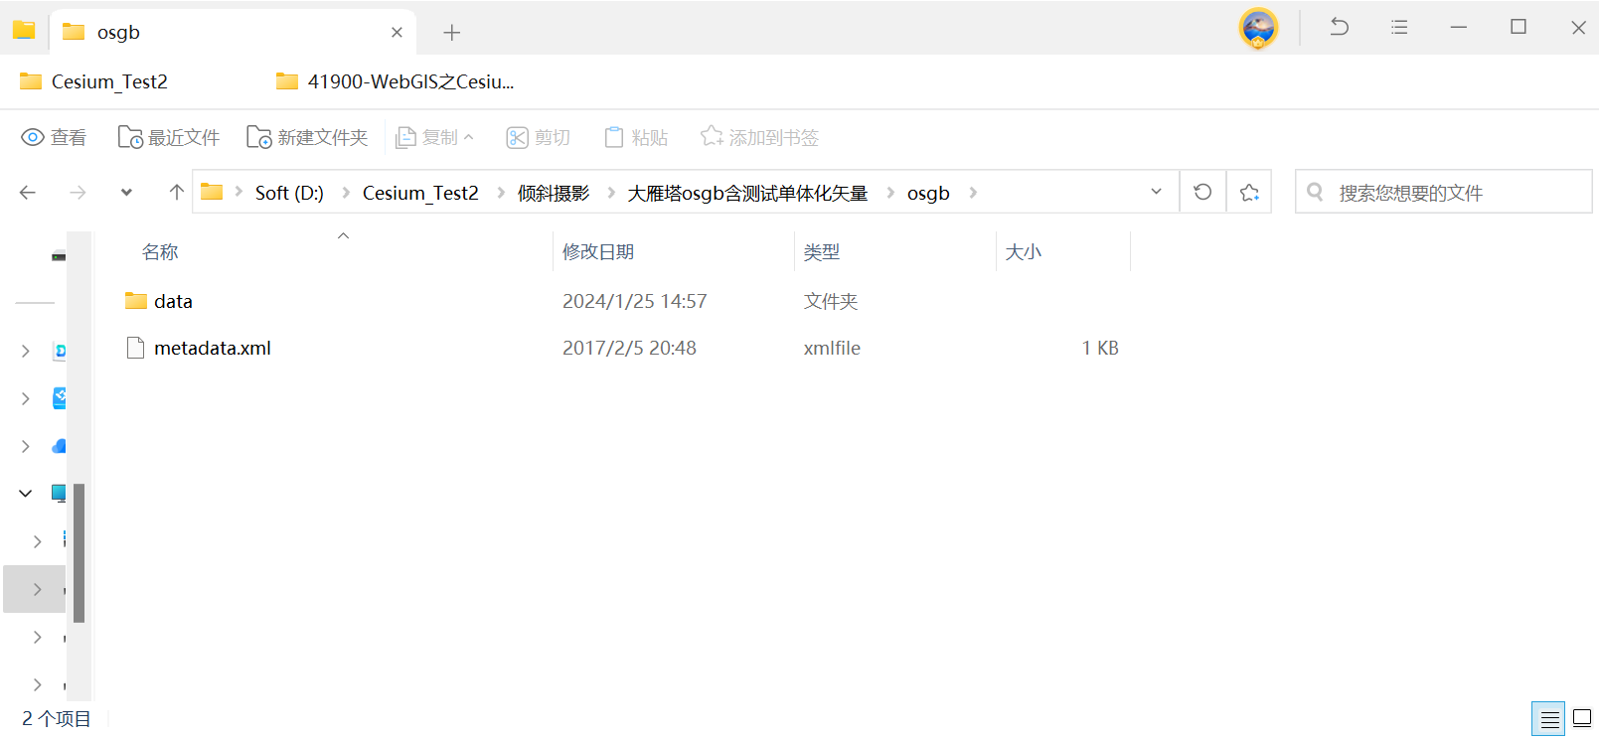Click the sidebar vertical scrollbar

[79, 552]
